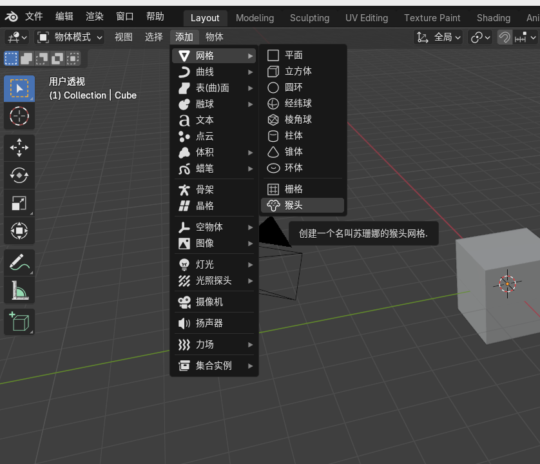Image resolution: width=540 pixels, height=464 pixels.
Task: Add a 棱角球 ico sphere
Action: coord(303,119)
